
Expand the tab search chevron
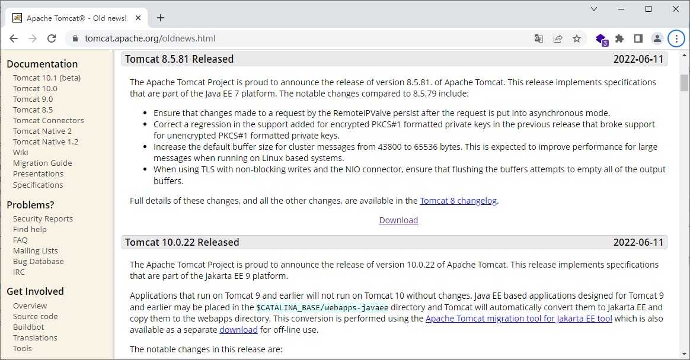593,9
